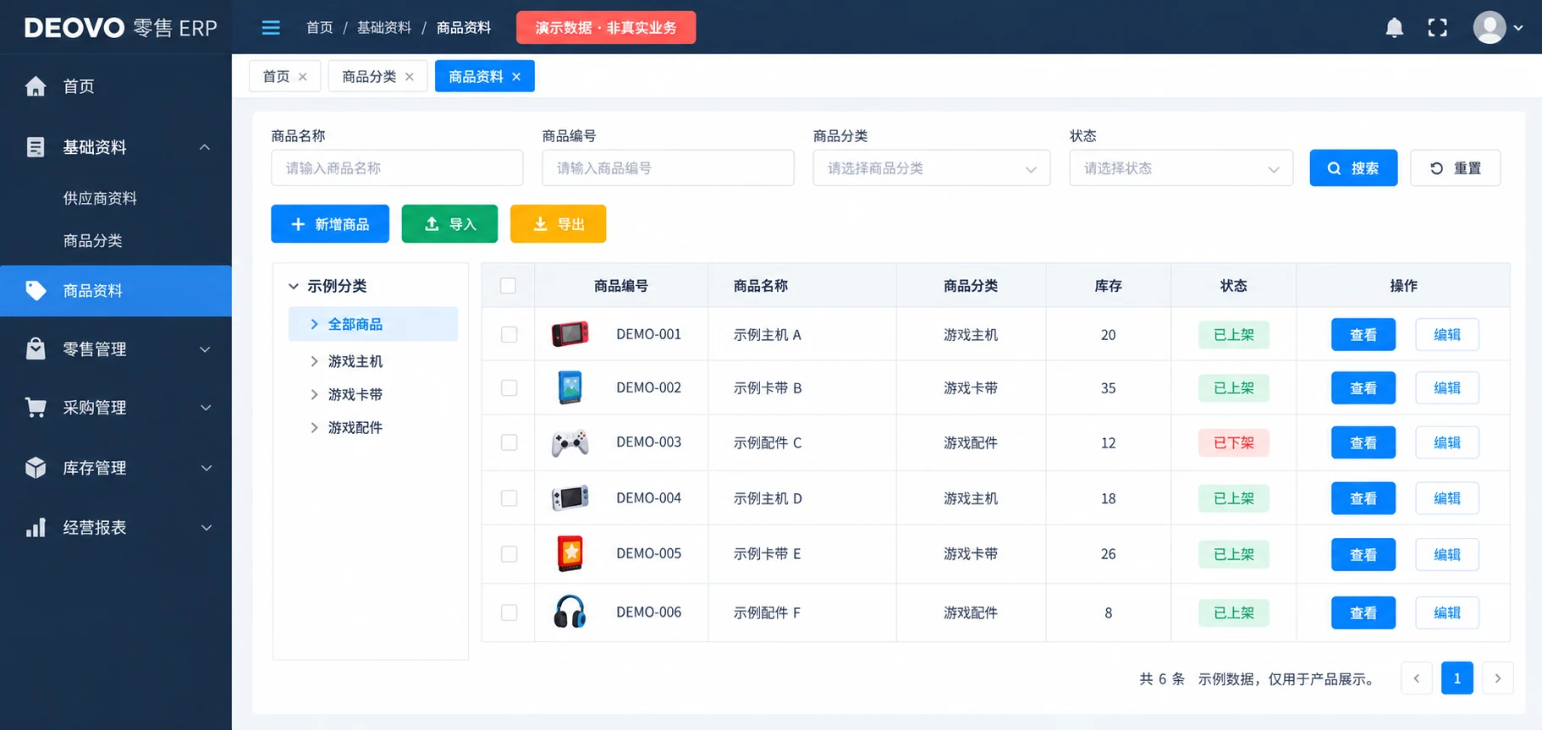The image size is (1542, 730).
Task: Open the DEMO-003 gamepad thumbnail
Action: [x=570, y=442]
